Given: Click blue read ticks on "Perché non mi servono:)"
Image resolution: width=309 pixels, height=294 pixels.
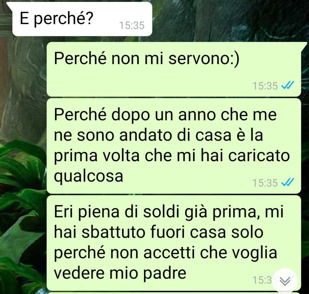Looking at the screenshot, I should (x=287, y=86).
